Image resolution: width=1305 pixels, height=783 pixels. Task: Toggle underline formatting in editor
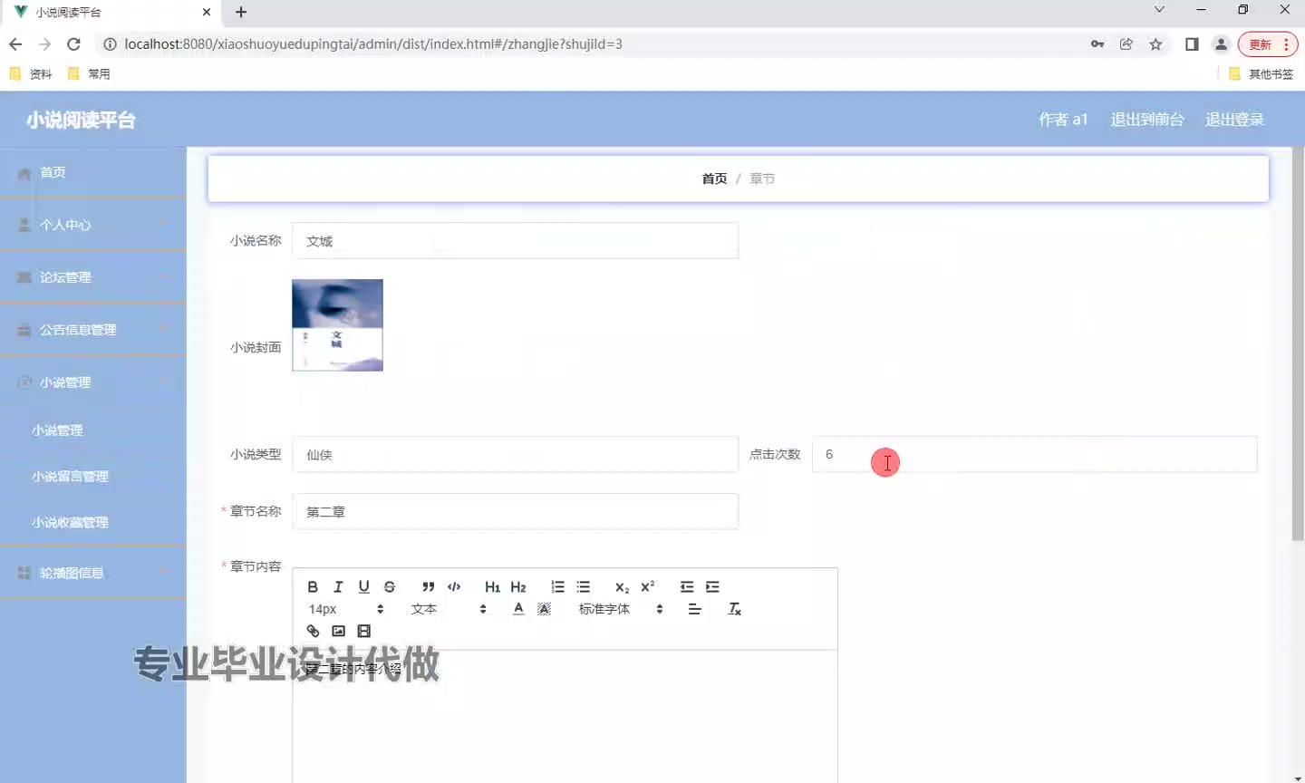(x=363, y=587)
